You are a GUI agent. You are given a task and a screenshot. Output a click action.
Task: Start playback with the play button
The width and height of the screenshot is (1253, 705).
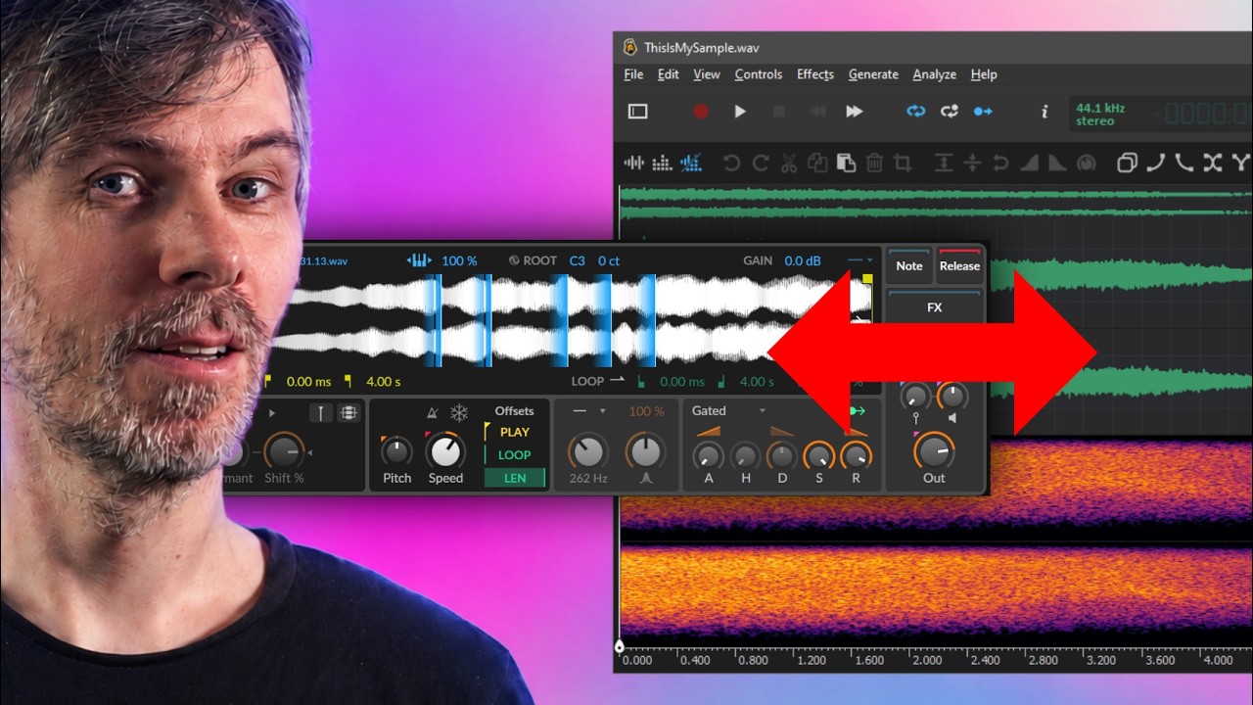click(x=740, y=112)
